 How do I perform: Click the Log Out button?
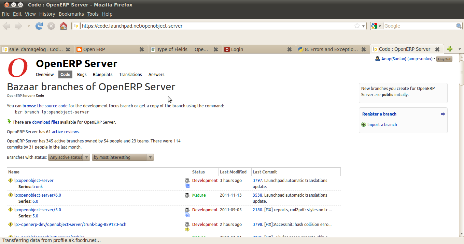coord(444,59)
